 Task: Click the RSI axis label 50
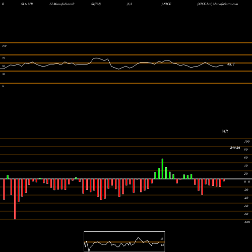point(4,66)
